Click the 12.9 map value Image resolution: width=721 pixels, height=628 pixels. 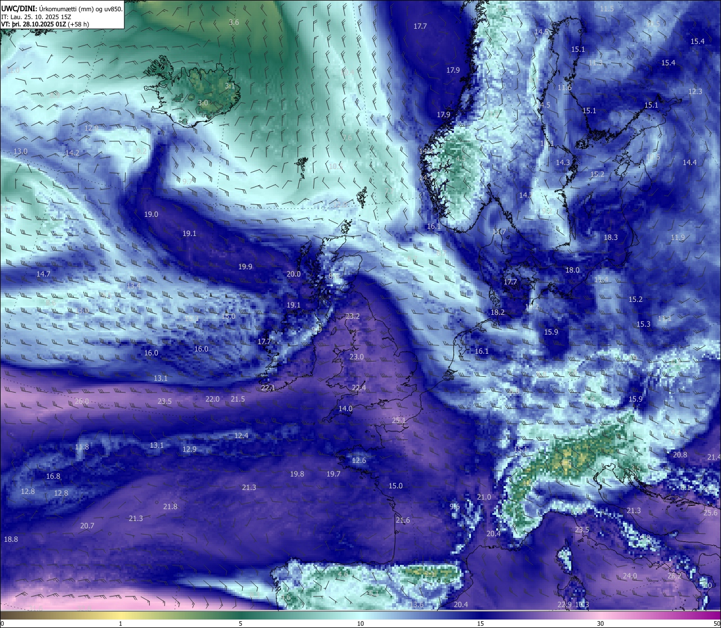tap(189, 449)
